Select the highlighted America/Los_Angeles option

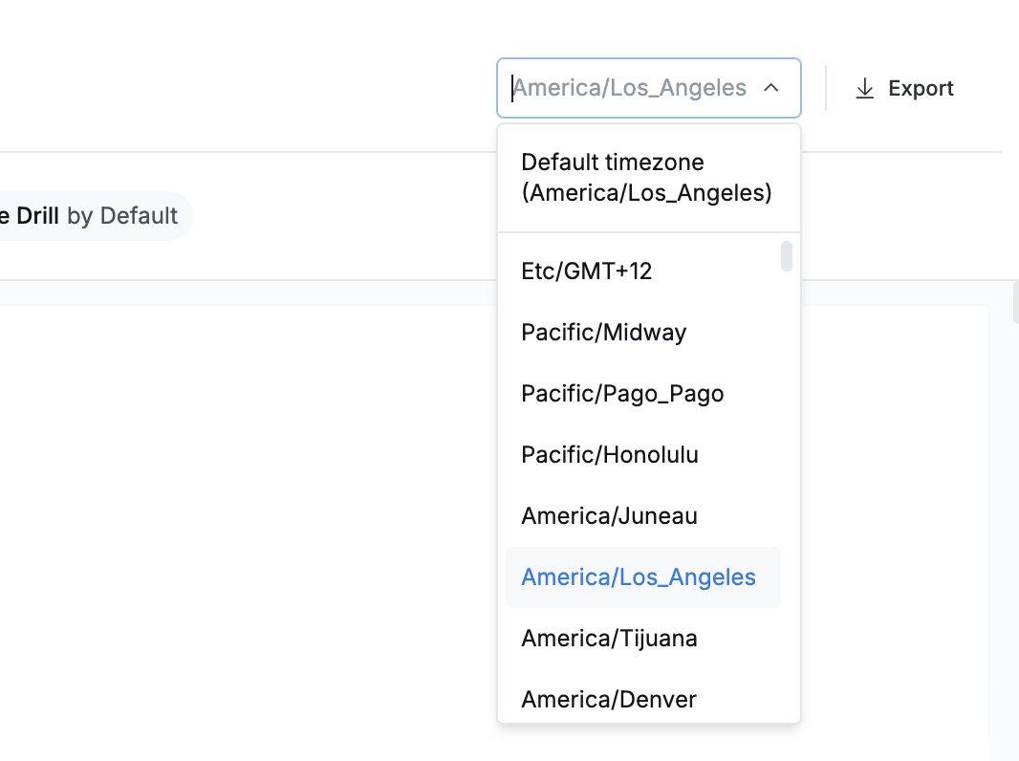pos(639,577)
